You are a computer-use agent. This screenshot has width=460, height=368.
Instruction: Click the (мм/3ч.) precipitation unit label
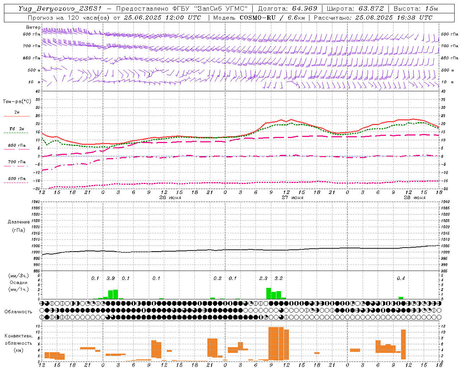tap(18, 276)
